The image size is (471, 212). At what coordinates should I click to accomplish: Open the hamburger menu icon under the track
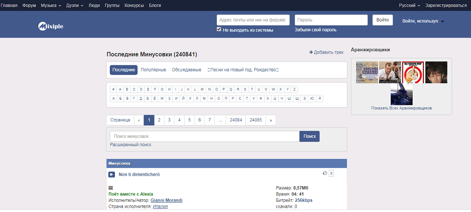pos(111,188)
